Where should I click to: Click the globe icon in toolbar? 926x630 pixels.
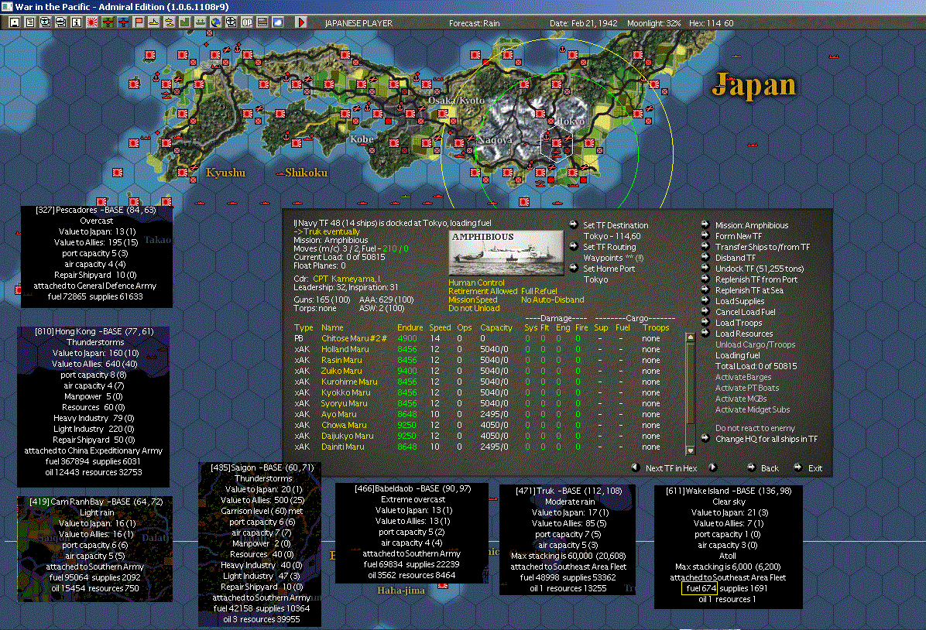(x=215, y=22)
